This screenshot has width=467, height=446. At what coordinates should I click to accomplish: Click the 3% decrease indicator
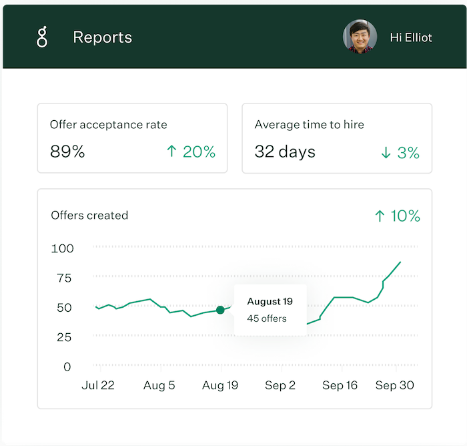click(x=400, y=153)
